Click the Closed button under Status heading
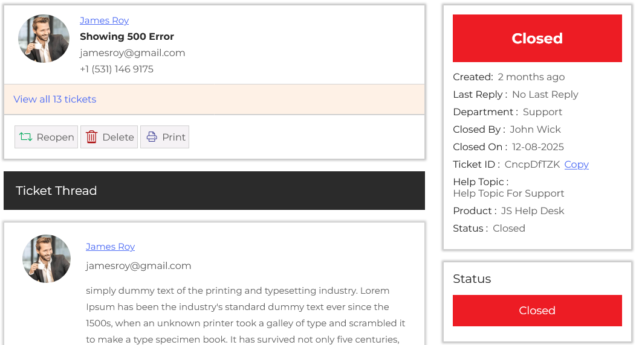 pos(537,311)
